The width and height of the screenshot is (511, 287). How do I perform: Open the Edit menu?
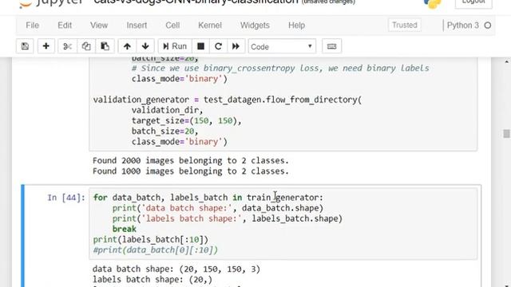click(x=65, y=25)
